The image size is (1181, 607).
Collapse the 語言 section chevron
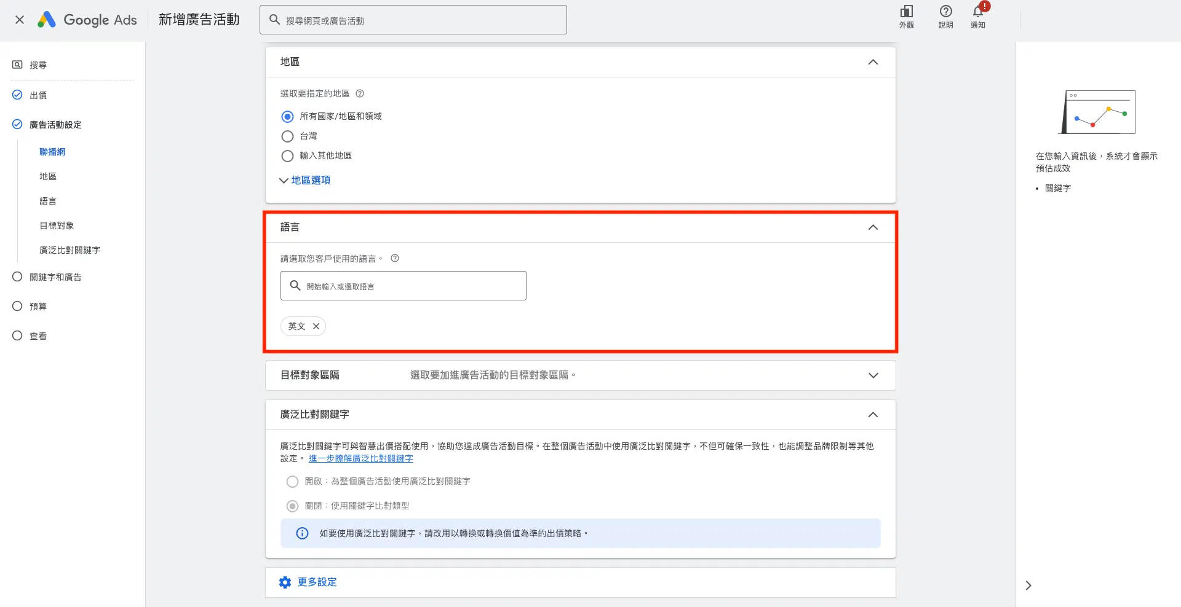tap(873, 227)
